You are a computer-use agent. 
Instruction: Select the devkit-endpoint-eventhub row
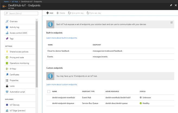(x=63, y=97)
